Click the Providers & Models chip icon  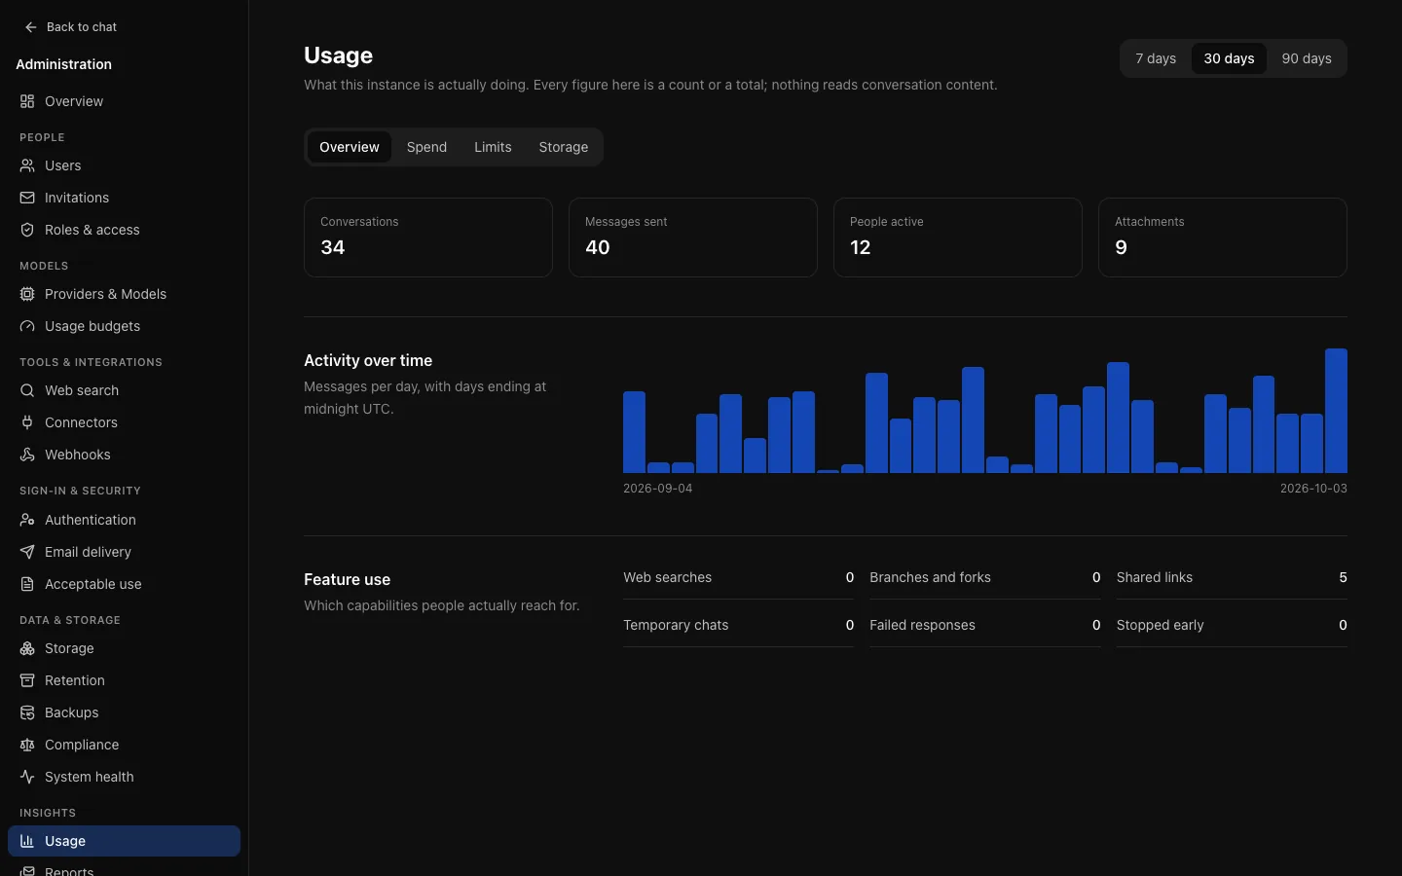(x=27, y=294)
